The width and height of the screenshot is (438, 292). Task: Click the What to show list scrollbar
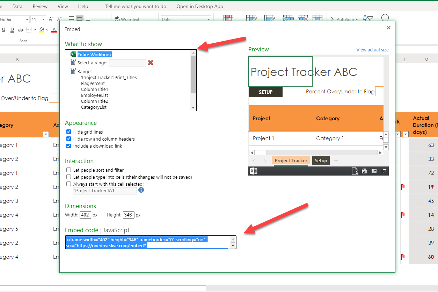click(193, 74)
